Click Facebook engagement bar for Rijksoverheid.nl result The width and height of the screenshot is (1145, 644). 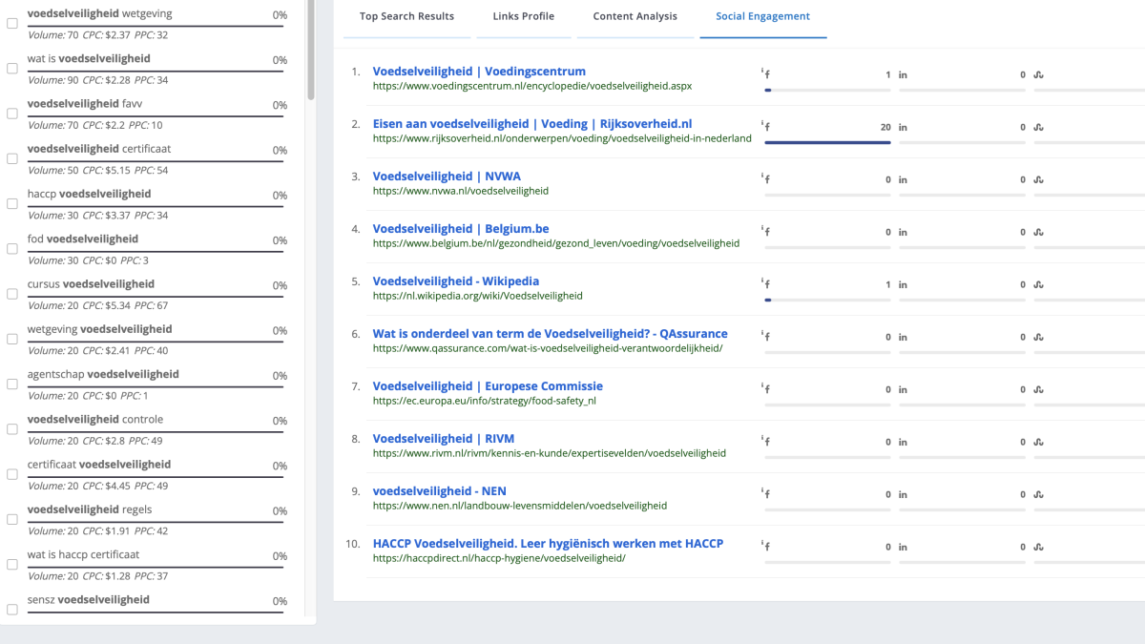pos(827,142)
